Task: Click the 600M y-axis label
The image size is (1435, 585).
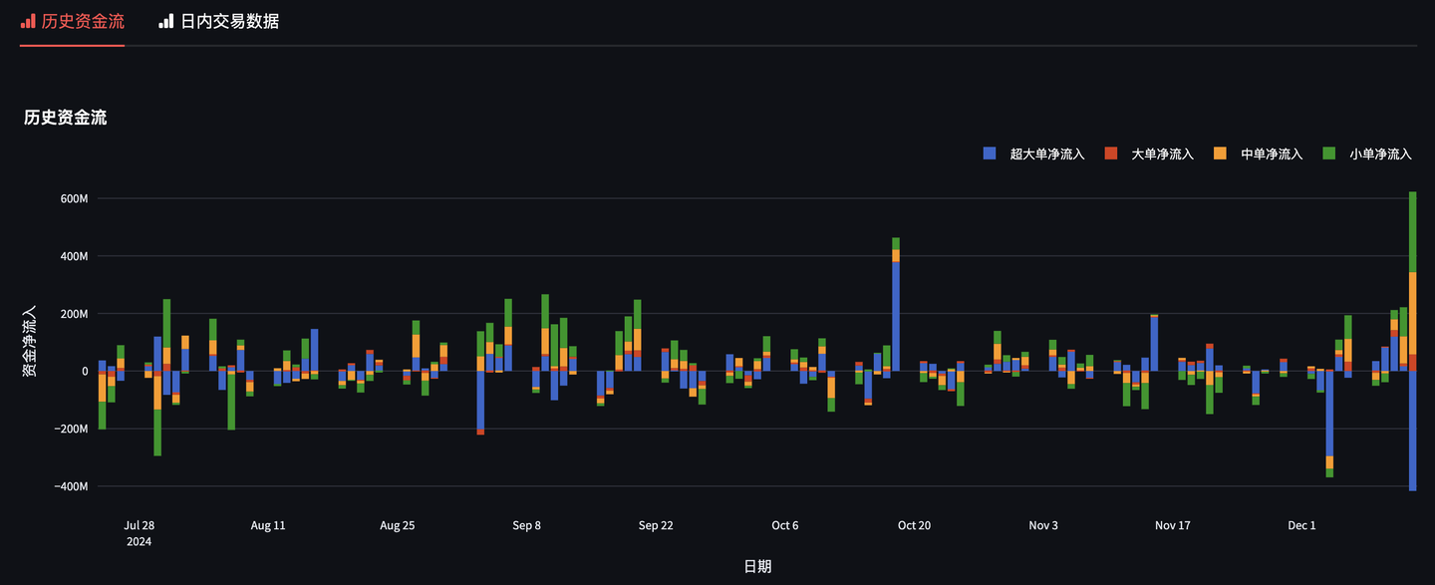Action: (74, 198)
